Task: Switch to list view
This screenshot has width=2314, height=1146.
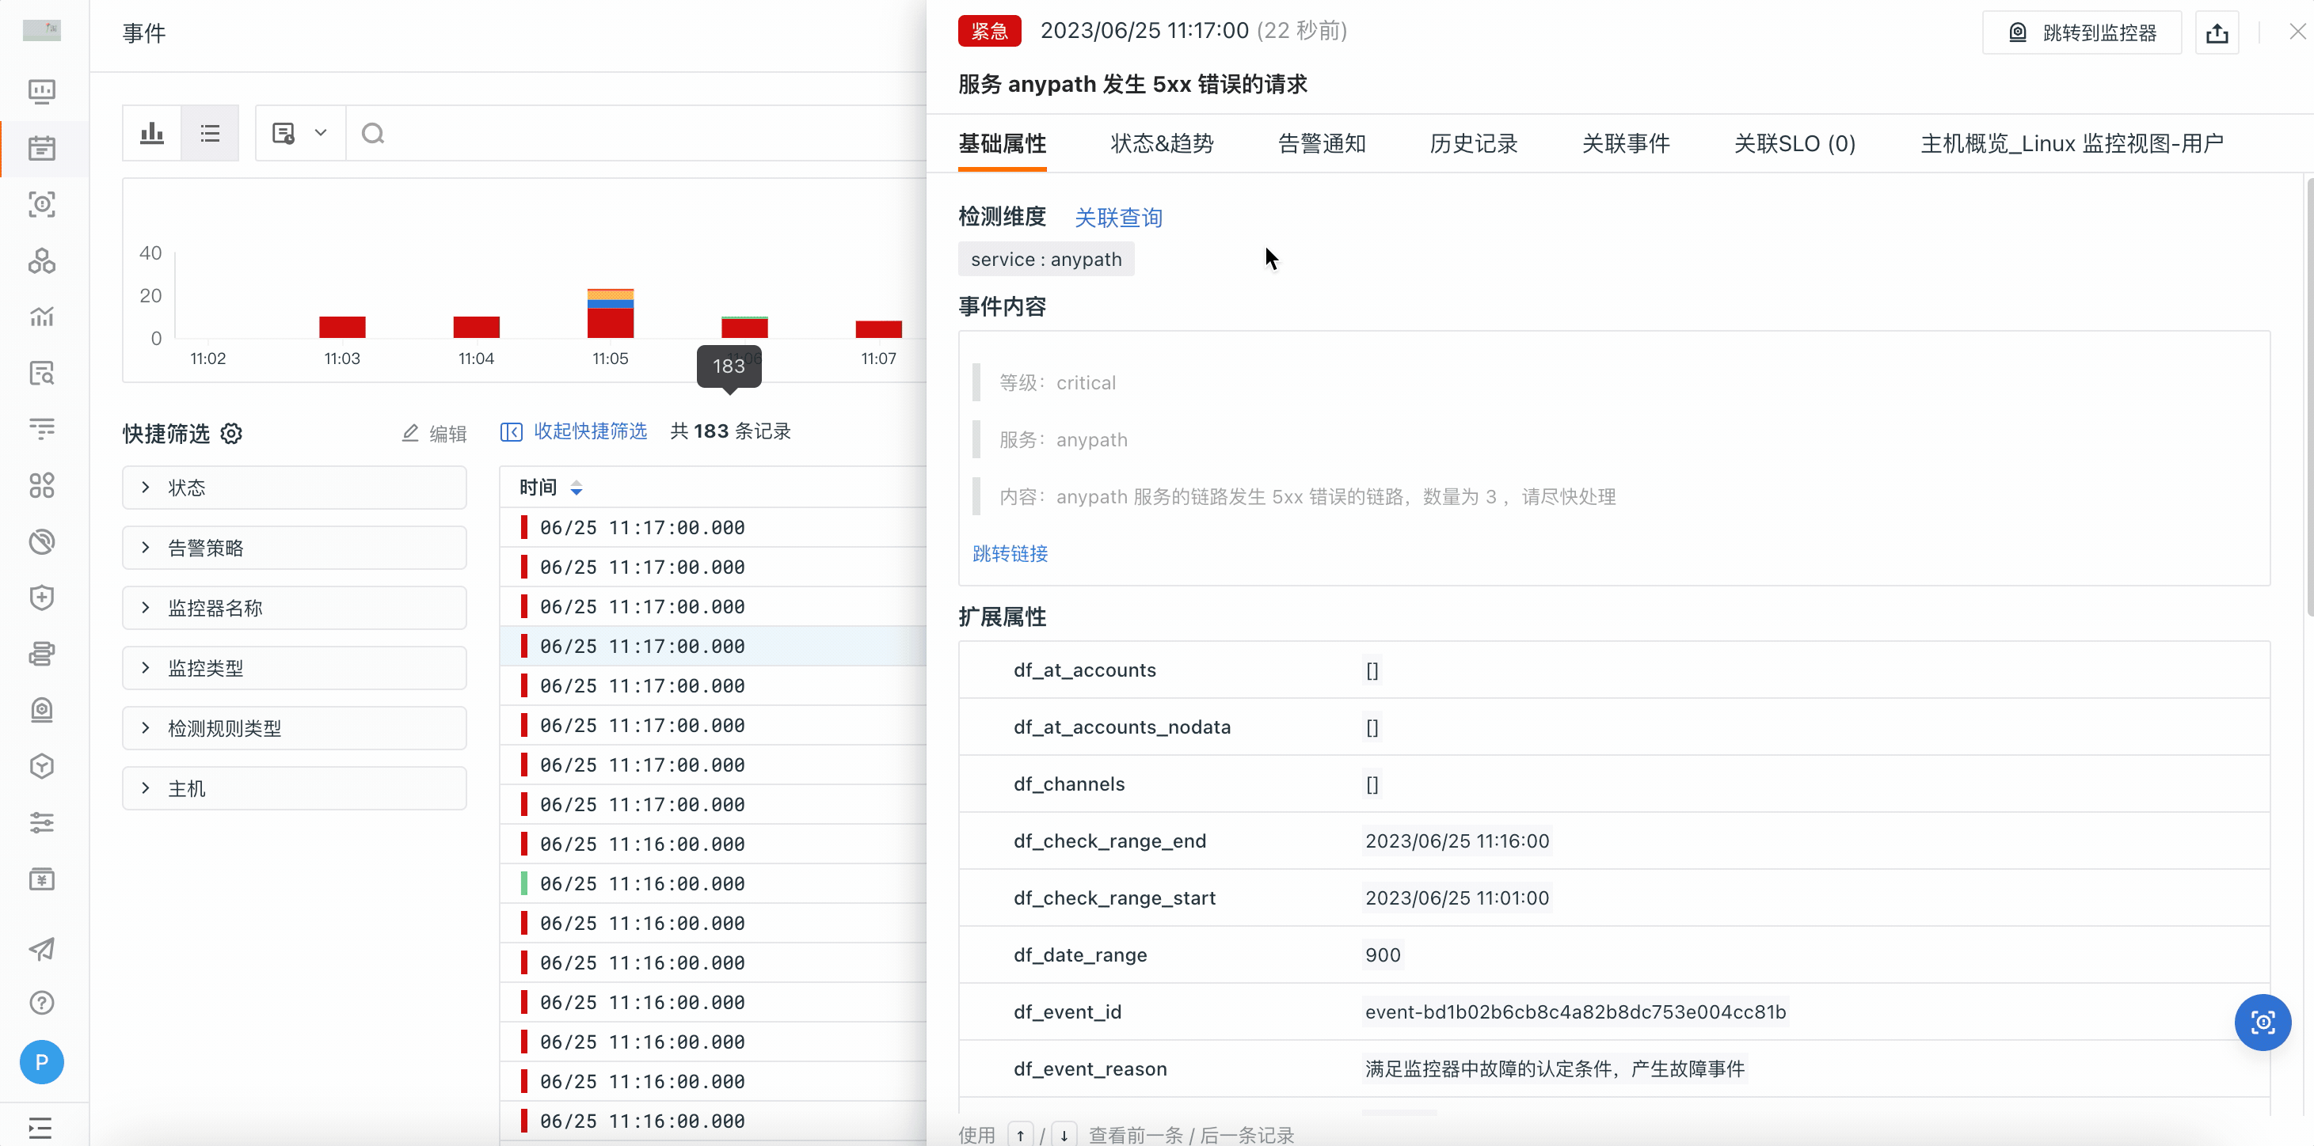Action: (x=209, y=134)
